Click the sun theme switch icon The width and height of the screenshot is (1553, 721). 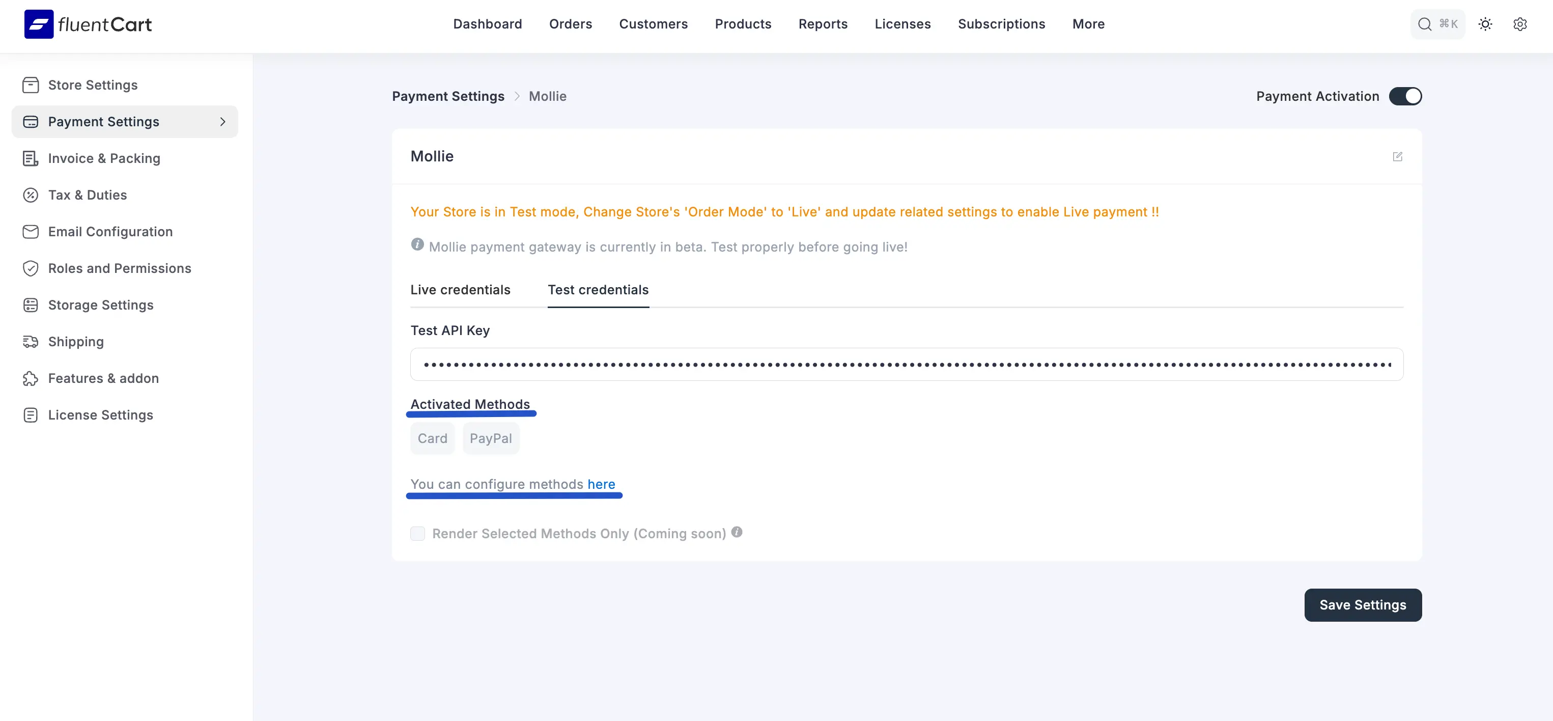(1485, 24)
